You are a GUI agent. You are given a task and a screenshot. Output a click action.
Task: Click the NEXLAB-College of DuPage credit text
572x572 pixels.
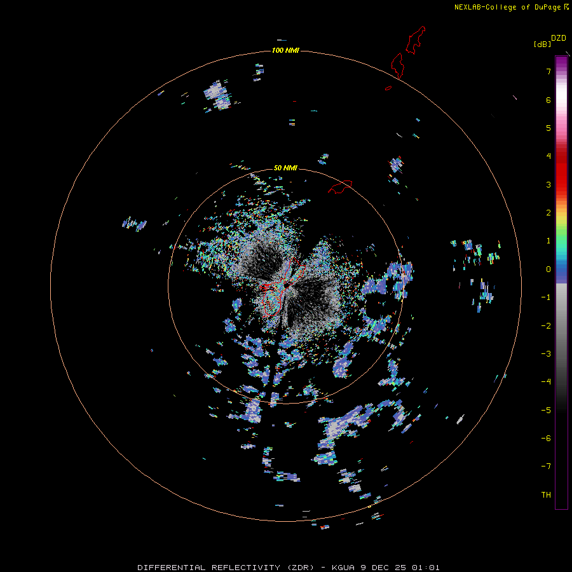(x=507, y=7)
